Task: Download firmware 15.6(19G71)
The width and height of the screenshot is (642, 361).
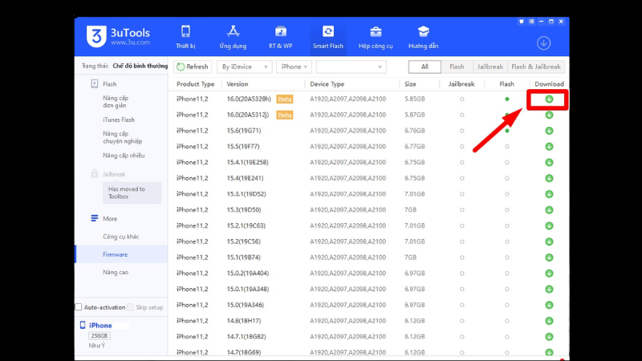Action: pos(549,131)
